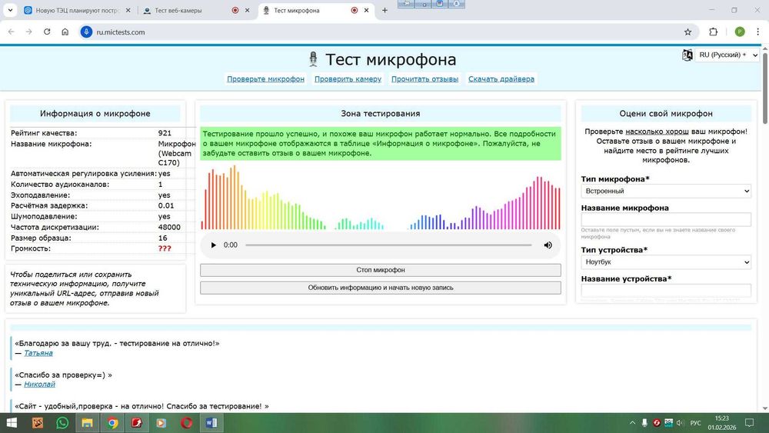The height and width of the screenshot is (433, 769).
Task: Click Google Chrome in the taskbar
Action: tap(112, 423)
